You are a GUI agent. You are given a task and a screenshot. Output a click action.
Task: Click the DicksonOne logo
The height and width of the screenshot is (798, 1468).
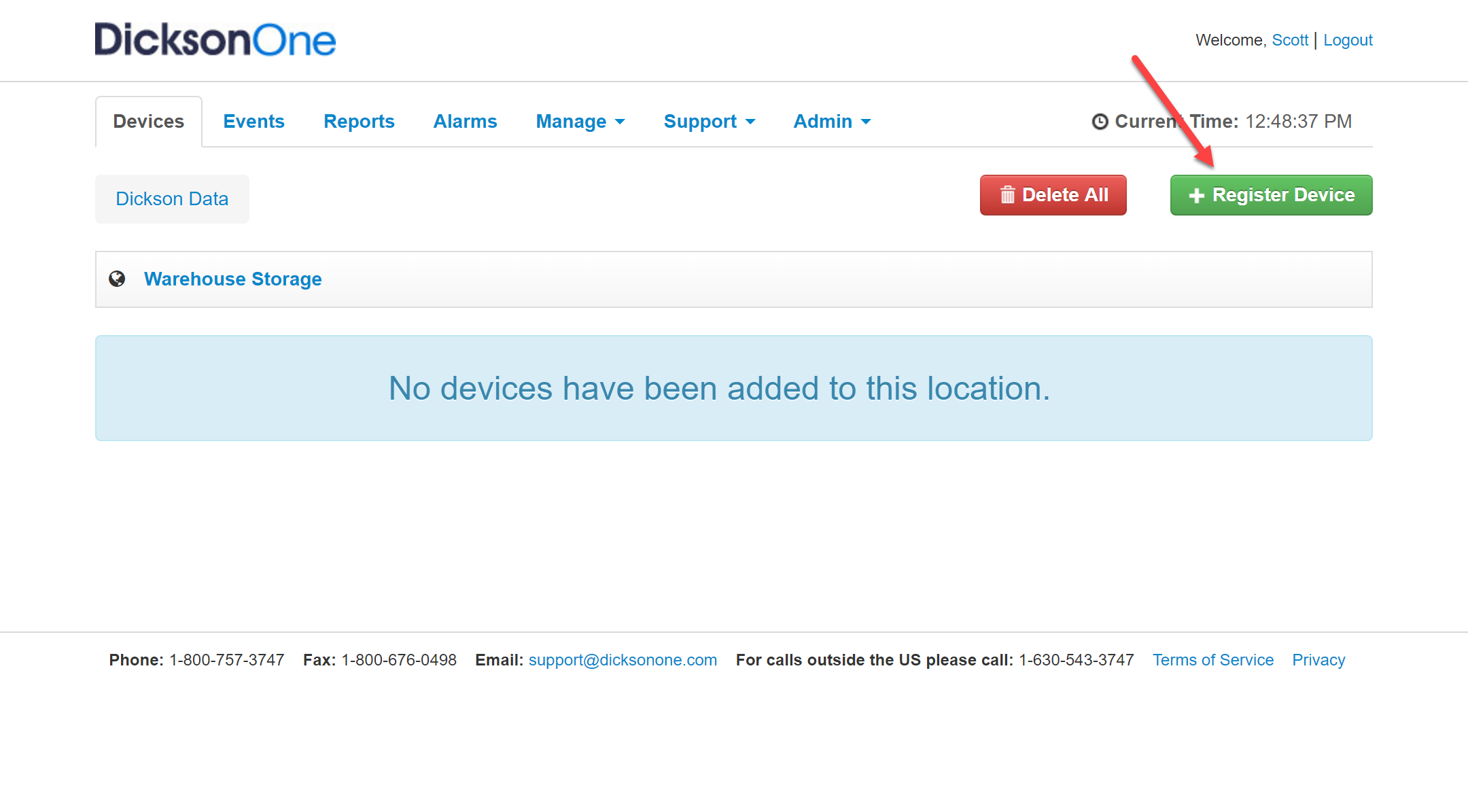pos(215,39)
